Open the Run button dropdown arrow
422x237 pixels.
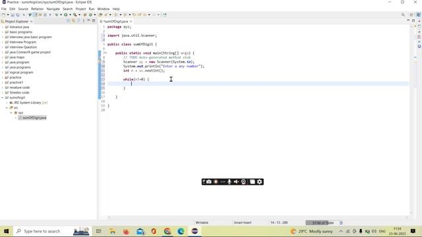pyautogui.click(x=70, y=14)
